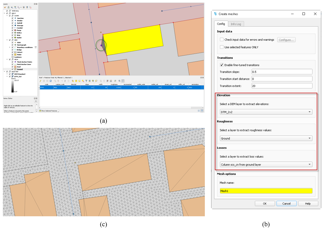Click the Cancel button
This screenshot has height=230, width=323.
286,204
